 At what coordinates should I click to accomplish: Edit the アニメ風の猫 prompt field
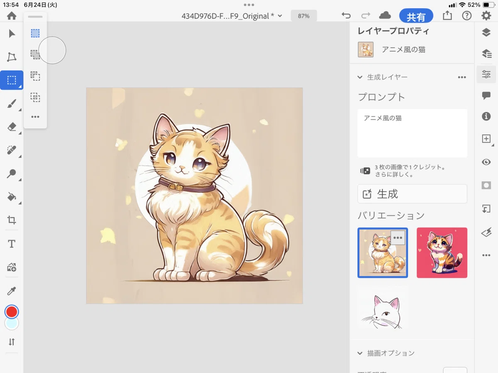point(413,133)
